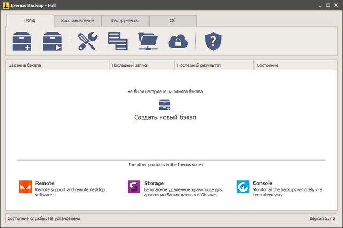
Task: Sort by Задание бэкапа column header
Action: (56, 65)
